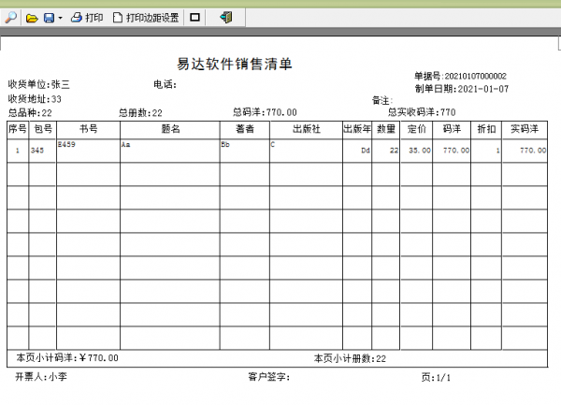Click the blue save disk icon
561x405 pixels.
click(49, 18)
